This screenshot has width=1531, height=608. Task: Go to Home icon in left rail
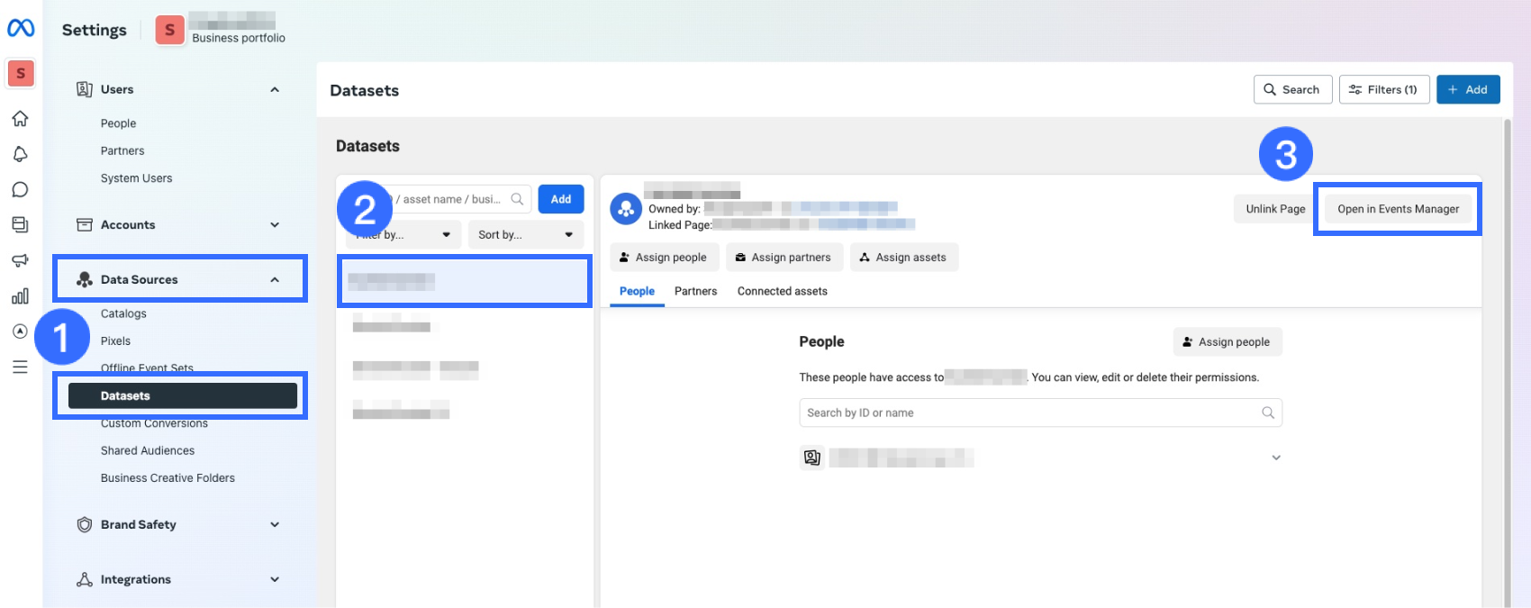(x=20, y=118)
